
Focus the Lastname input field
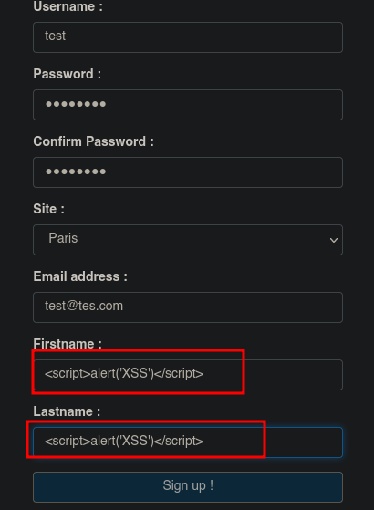188,442
